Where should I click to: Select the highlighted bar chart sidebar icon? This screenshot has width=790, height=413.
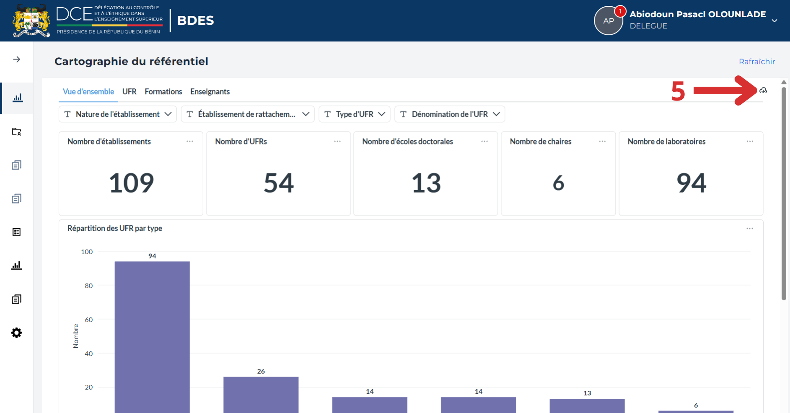click(x=17, y=98)
